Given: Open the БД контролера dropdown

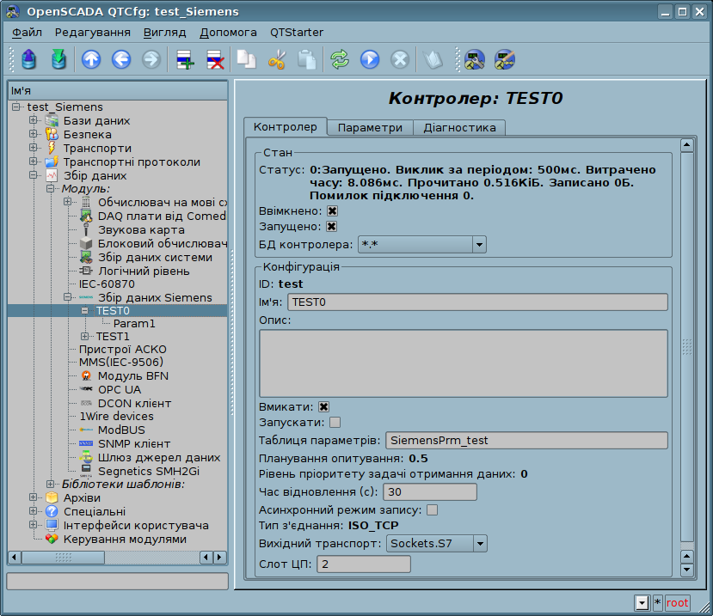Looking at the screenshot, I should (422, 245).
